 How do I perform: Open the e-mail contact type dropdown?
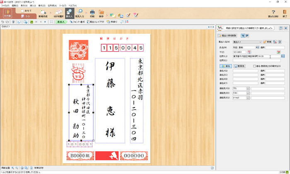point(248,98)
